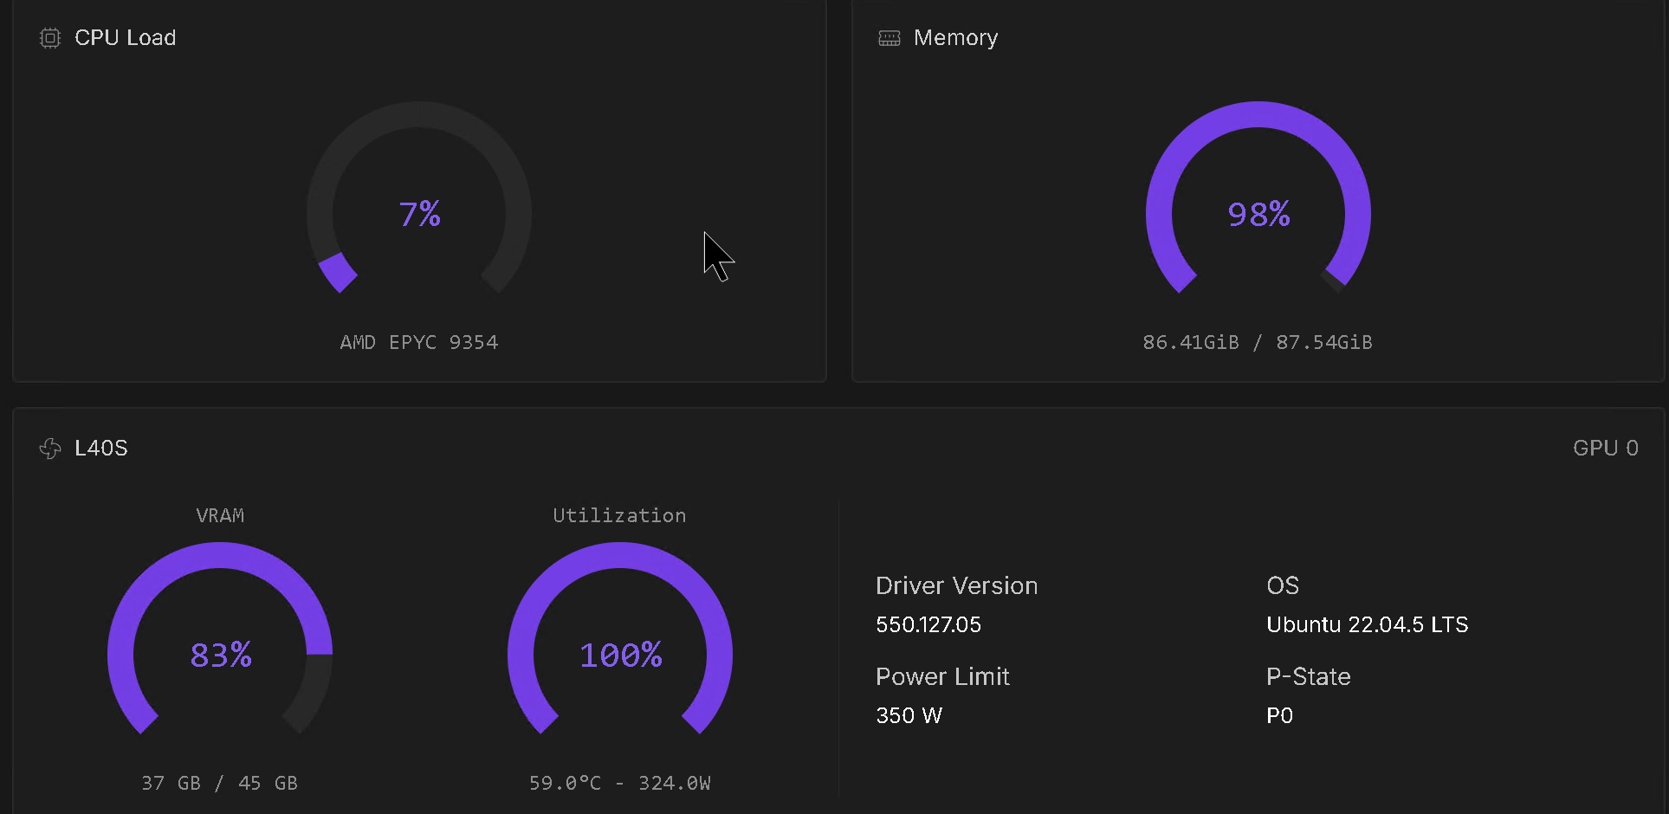Click the Power Limit value 350 W
The image size is (1669, 814).
[x=908, y=715]
